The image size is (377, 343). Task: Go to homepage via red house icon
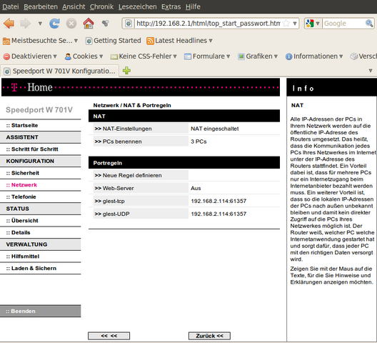tap(89, 24)
